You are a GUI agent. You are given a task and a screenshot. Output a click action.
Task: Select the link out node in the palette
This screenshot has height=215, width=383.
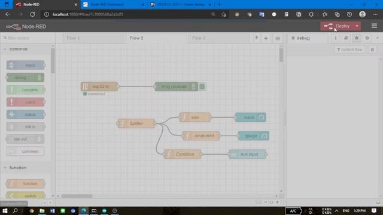pyautogui.click(x=25, y=139)
